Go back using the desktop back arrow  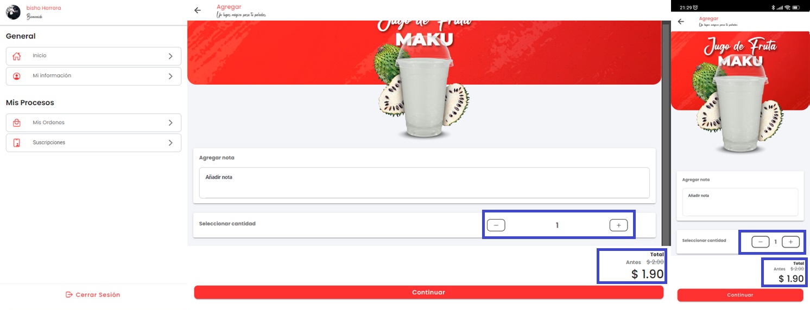click(x=198, y=10)
